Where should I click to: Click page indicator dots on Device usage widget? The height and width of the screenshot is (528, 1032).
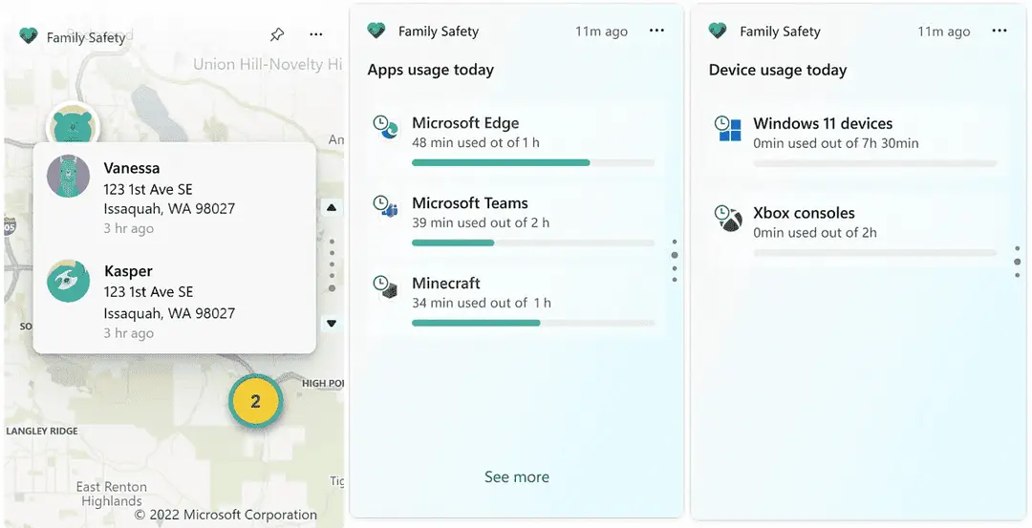tap(1018, 262)
